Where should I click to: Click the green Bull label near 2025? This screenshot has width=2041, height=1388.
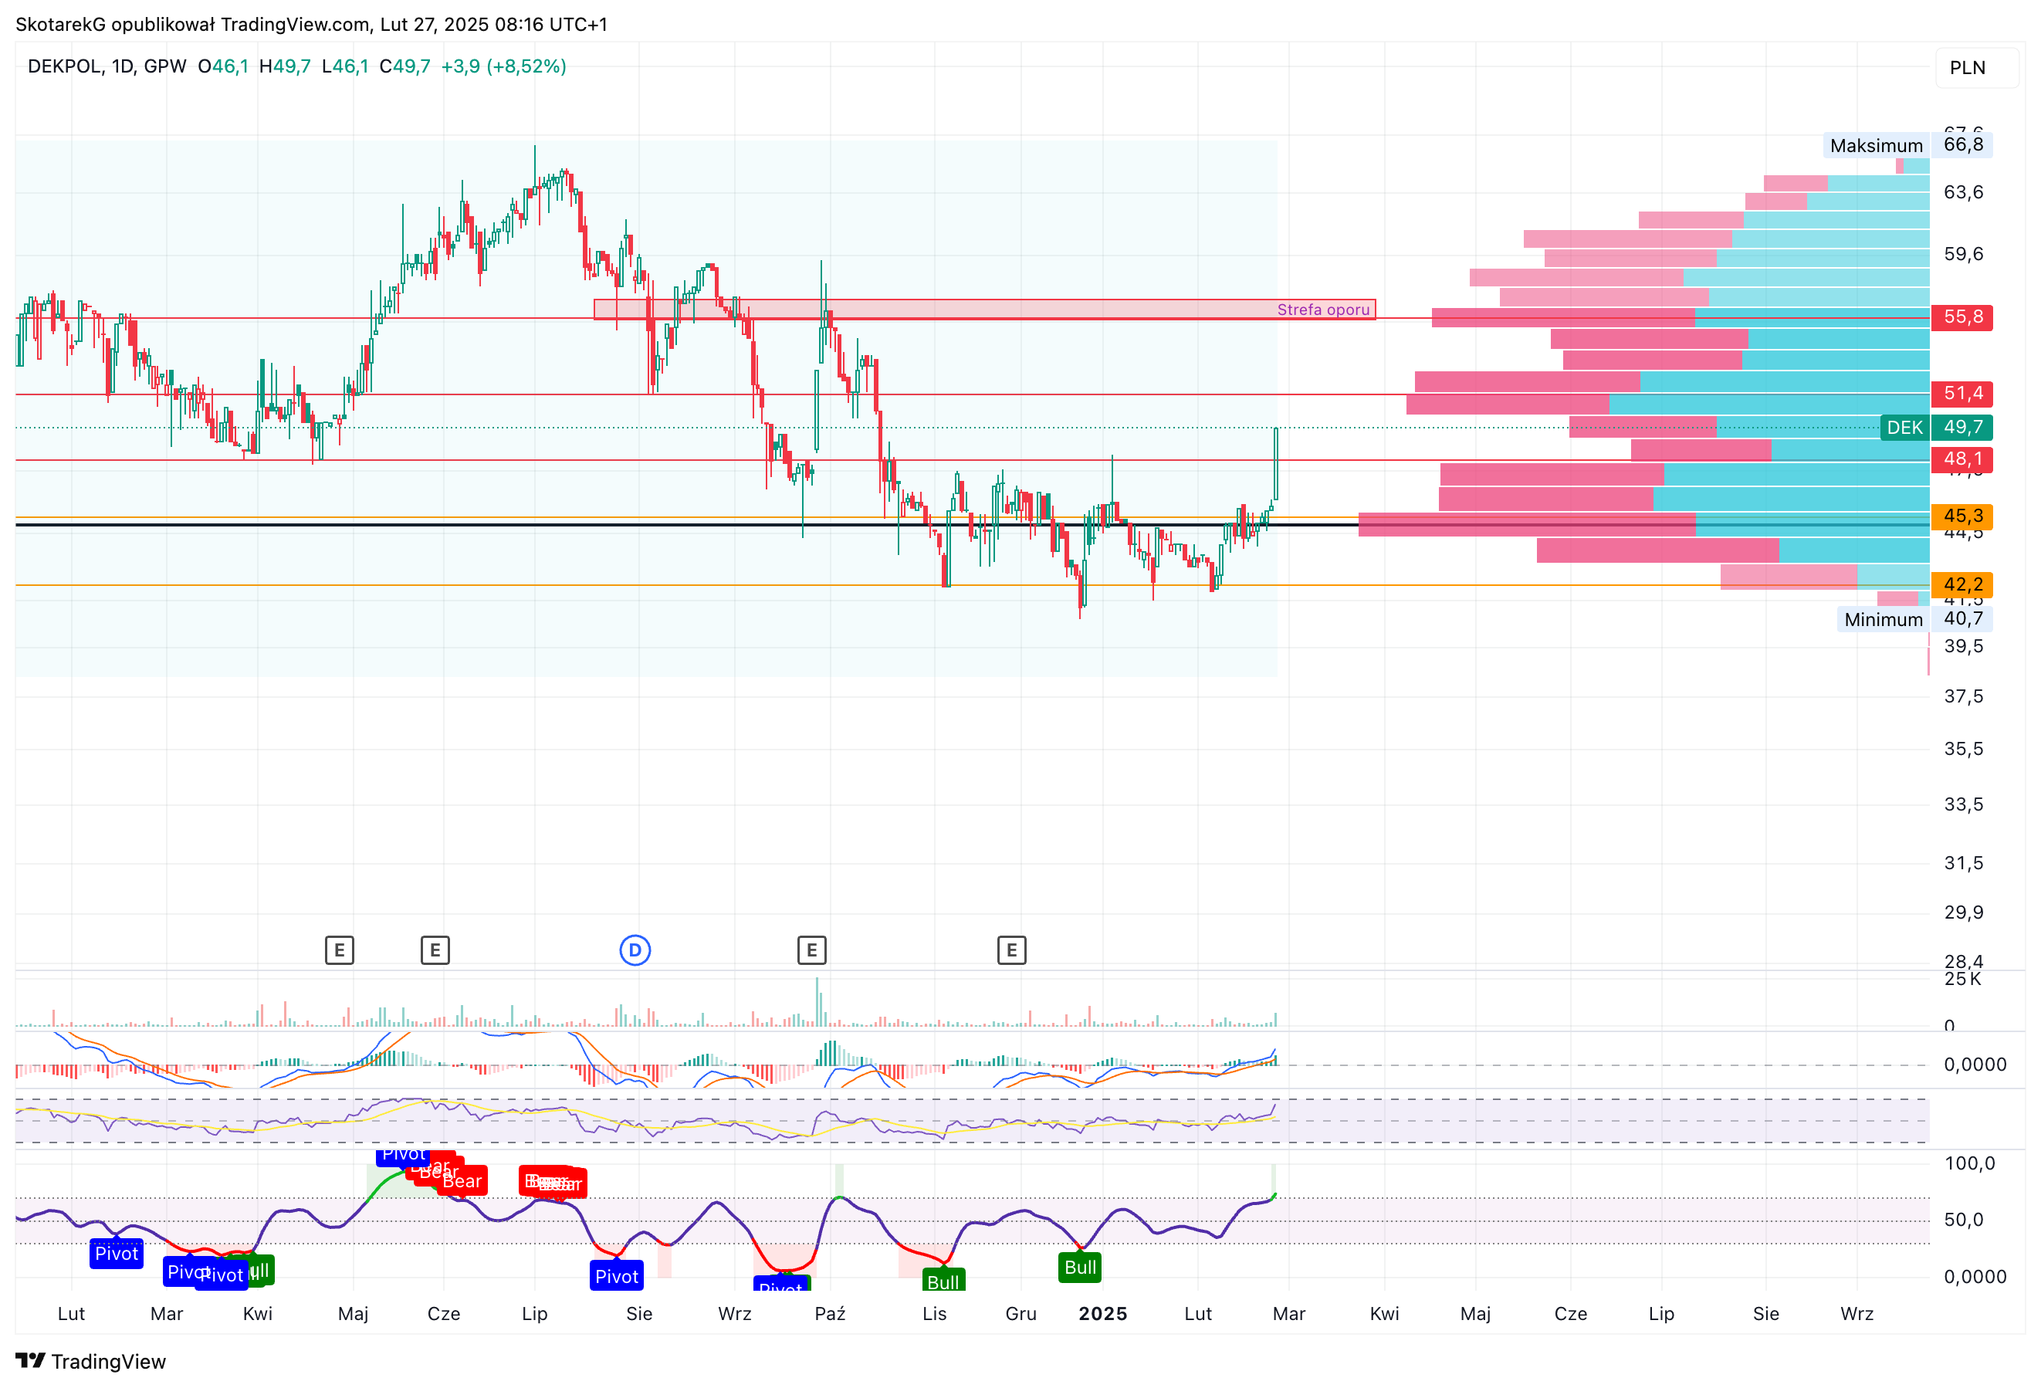[x=1080, y=1268]
